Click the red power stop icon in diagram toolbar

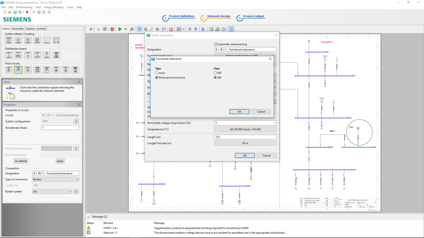coord(112,29)
